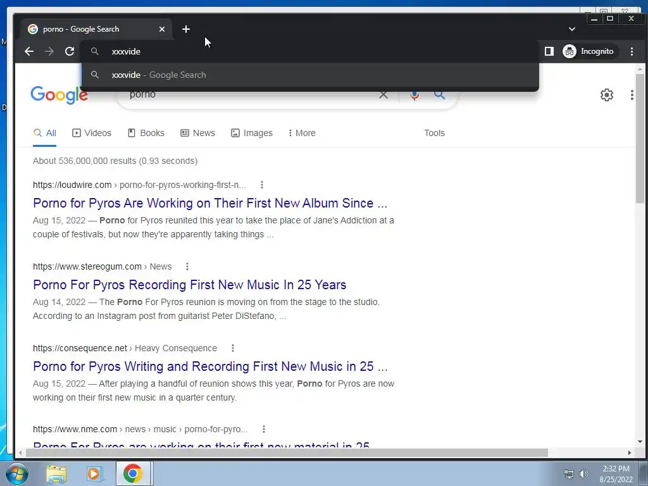Start voice search with the microphone icon
The width and height of the screenshot is (648, 486).
(x=414, y=96)
